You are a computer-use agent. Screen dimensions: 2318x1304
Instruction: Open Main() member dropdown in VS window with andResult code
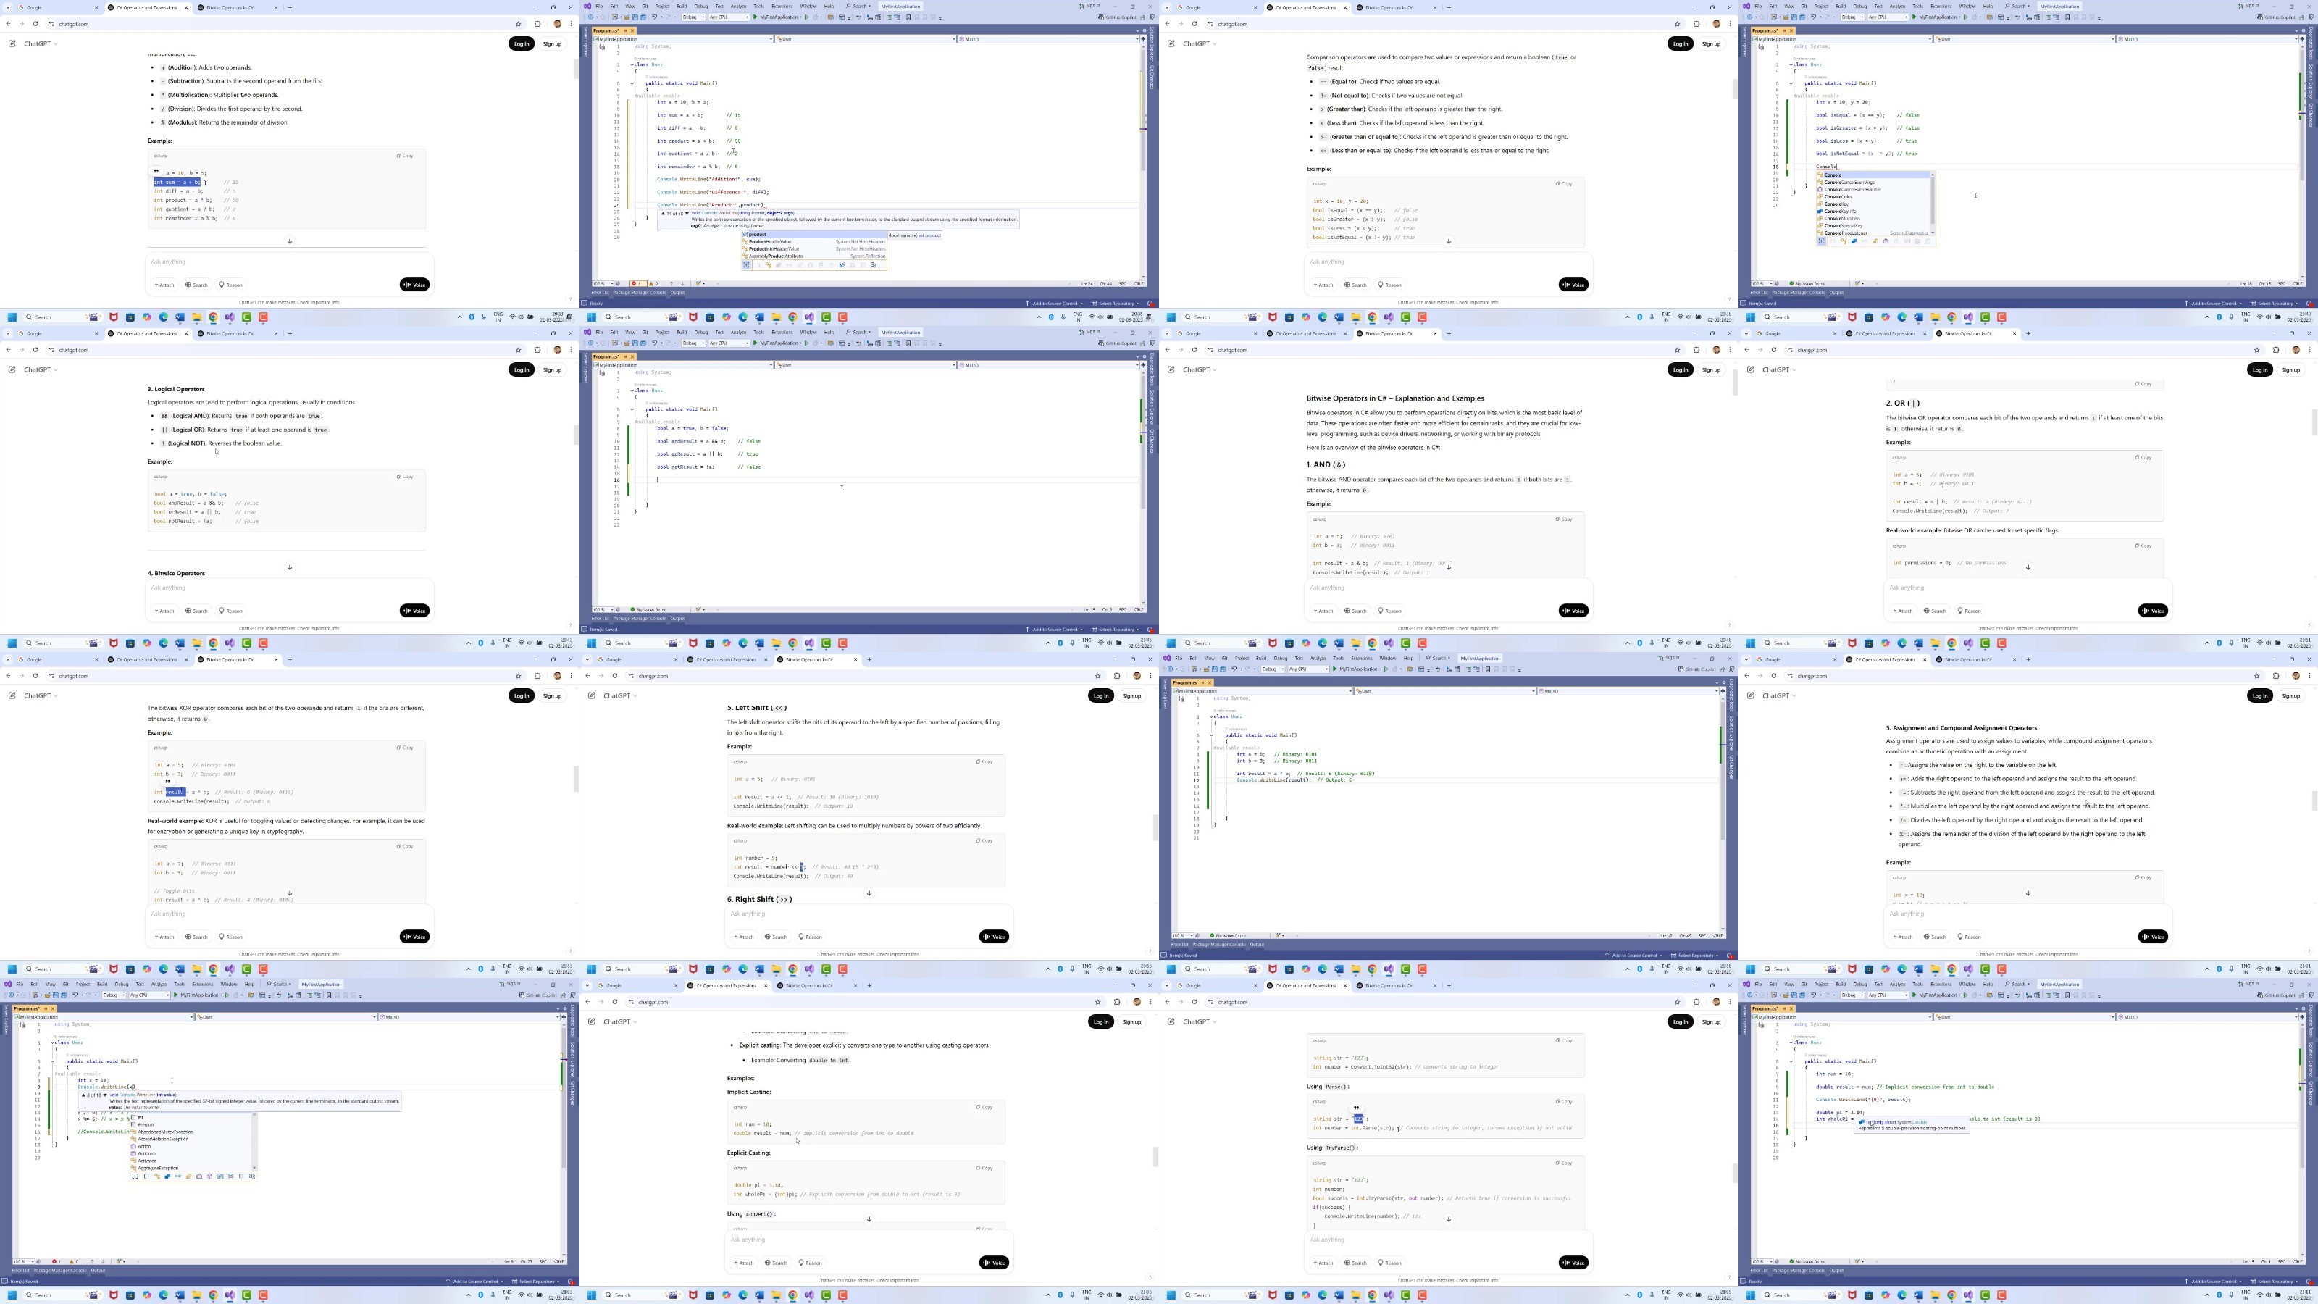coord(1049,365)
